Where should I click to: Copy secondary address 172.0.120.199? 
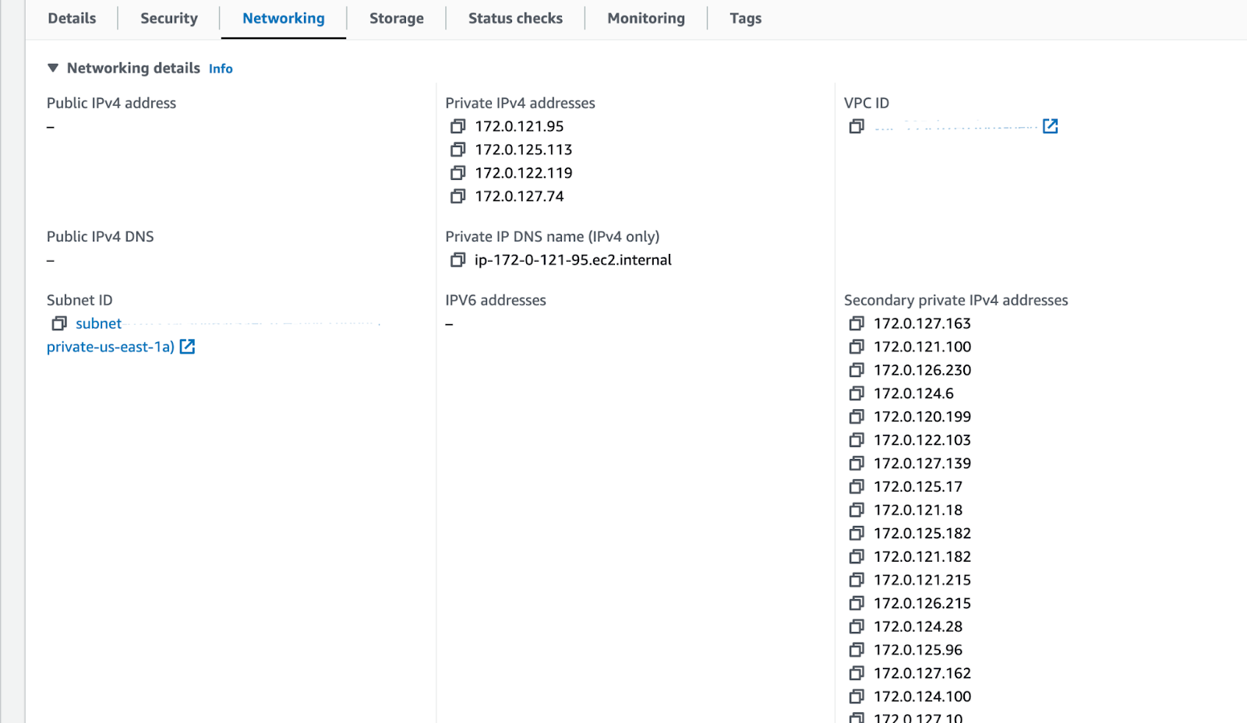tap(857, 417)
